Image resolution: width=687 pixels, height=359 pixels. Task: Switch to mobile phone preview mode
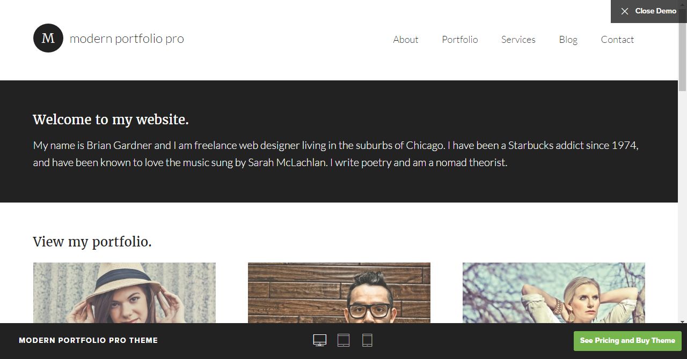point(367,340)
